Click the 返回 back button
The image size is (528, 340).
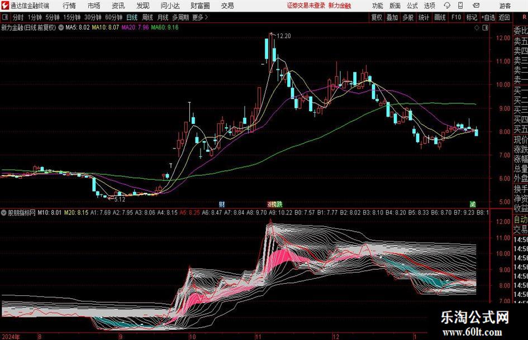click(504, 17)
